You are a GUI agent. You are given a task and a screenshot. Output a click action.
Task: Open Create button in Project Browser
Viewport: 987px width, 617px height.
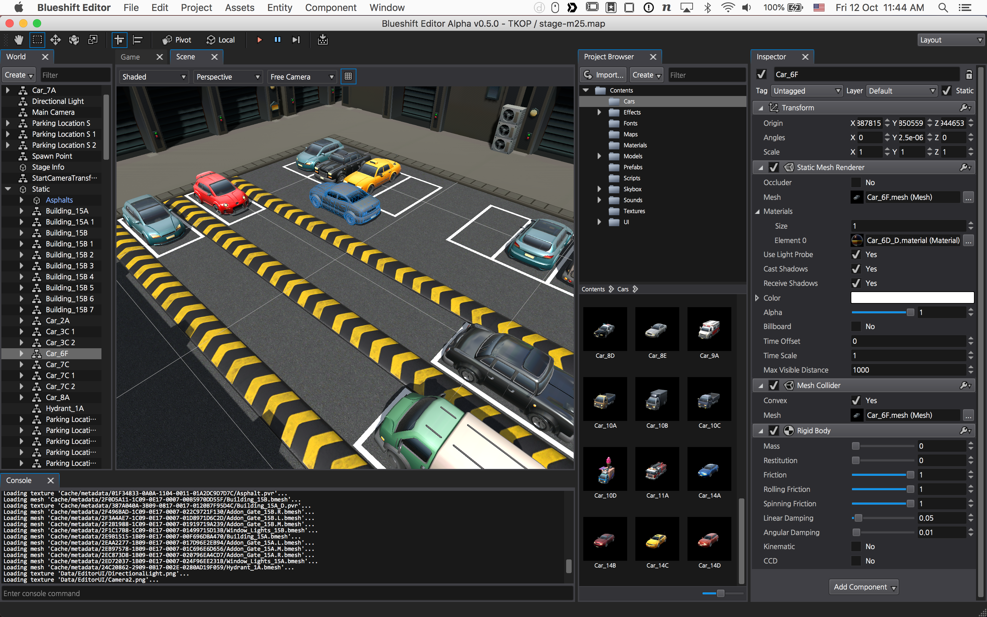pyautogui.click(x=646, y=75)
